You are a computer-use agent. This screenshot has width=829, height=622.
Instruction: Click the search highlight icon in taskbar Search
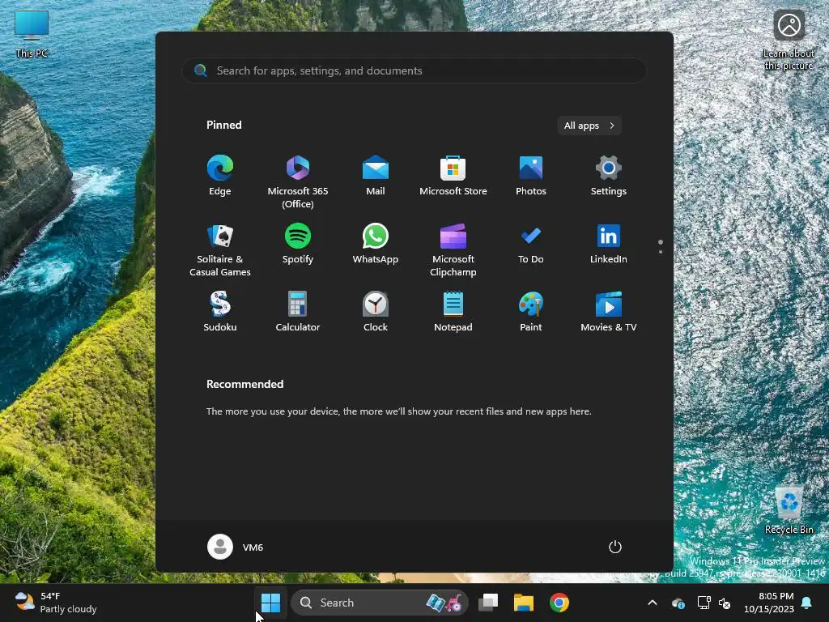click(x=444, y=603)
